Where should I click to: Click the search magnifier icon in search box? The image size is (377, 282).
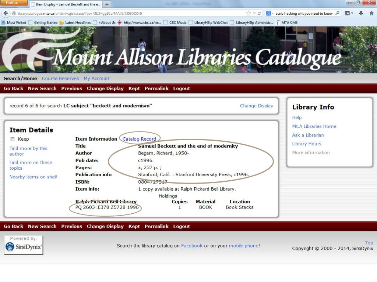pos(338,13)
